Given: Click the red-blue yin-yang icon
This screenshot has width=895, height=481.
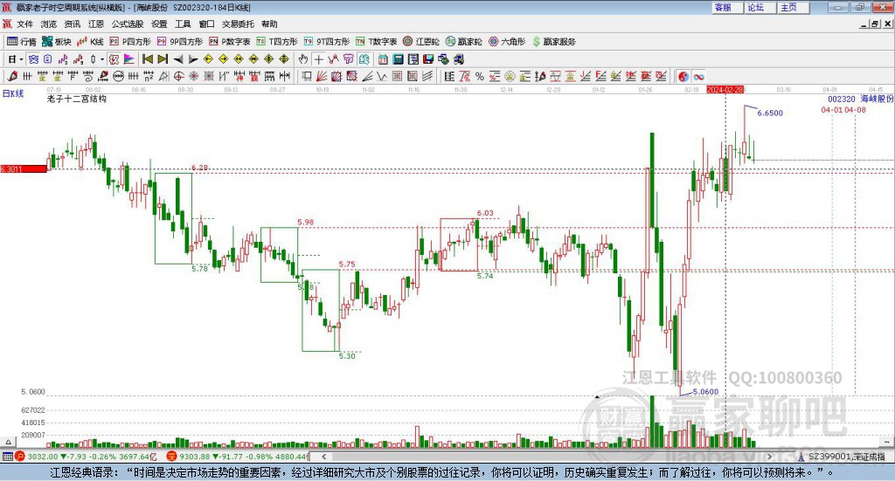Looking at the screenshot, I should pyautogui.click(x=683, y=76).
